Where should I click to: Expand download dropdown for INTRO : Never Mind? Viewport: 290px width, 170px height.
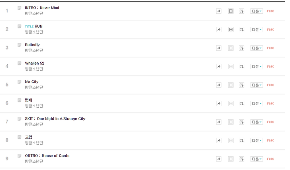coord(257,11)
